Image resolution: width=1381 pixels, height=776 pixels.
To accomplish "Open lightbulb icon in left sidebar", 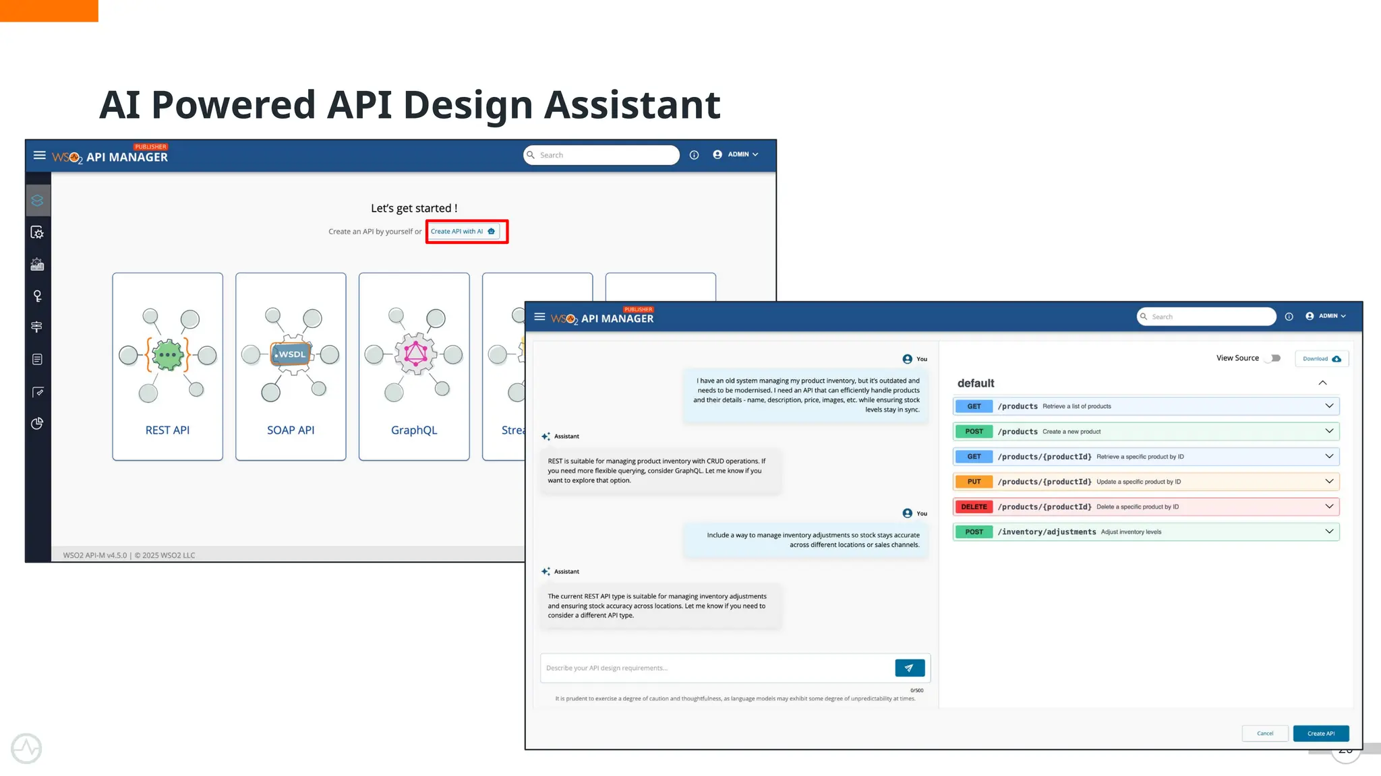I will 38,296.
